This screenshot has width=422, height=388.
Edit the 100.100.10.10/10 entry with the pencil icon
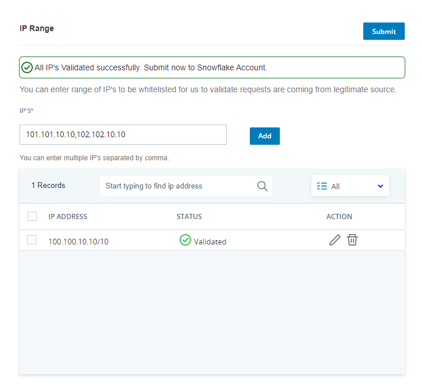point(334,240)
